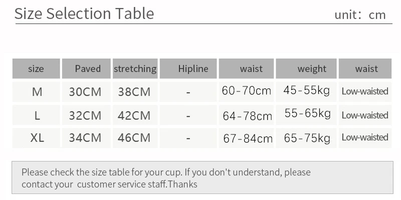Viewport: 401px width, 200px height.
Task: Click the 46CM stretching value
Action: coord(134,137)
